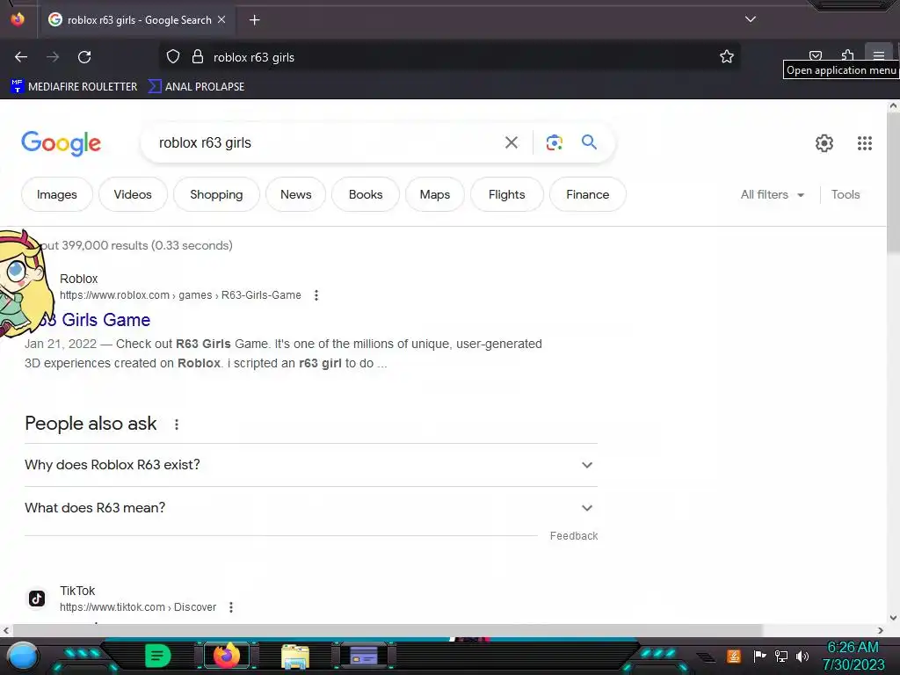
Task: Open the Images filter tab
Action: [57, 194]
